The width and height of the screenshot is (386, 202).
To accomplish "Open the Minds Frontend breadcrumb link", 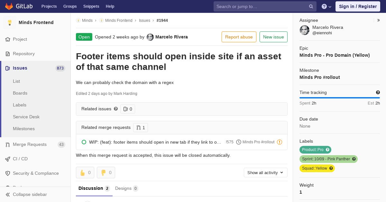I will pyautogui.click(x=119, y=20).
